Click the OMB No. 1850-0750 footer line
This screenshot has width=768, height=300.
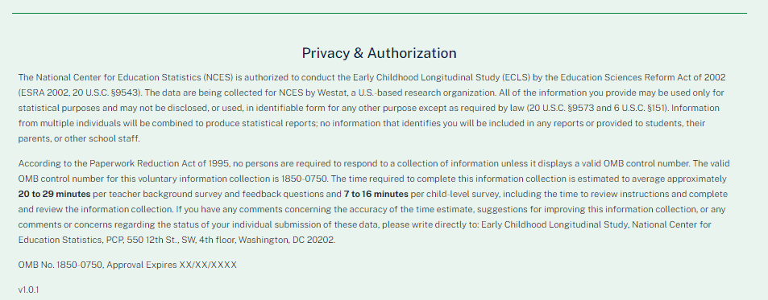[x=127, y=265]
